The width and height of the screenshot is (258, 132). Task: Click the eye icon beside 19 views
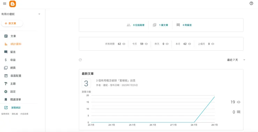pyautogui.click(x=238, y=102)
